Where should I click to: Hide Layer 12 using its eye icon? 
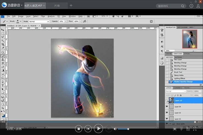167,119
